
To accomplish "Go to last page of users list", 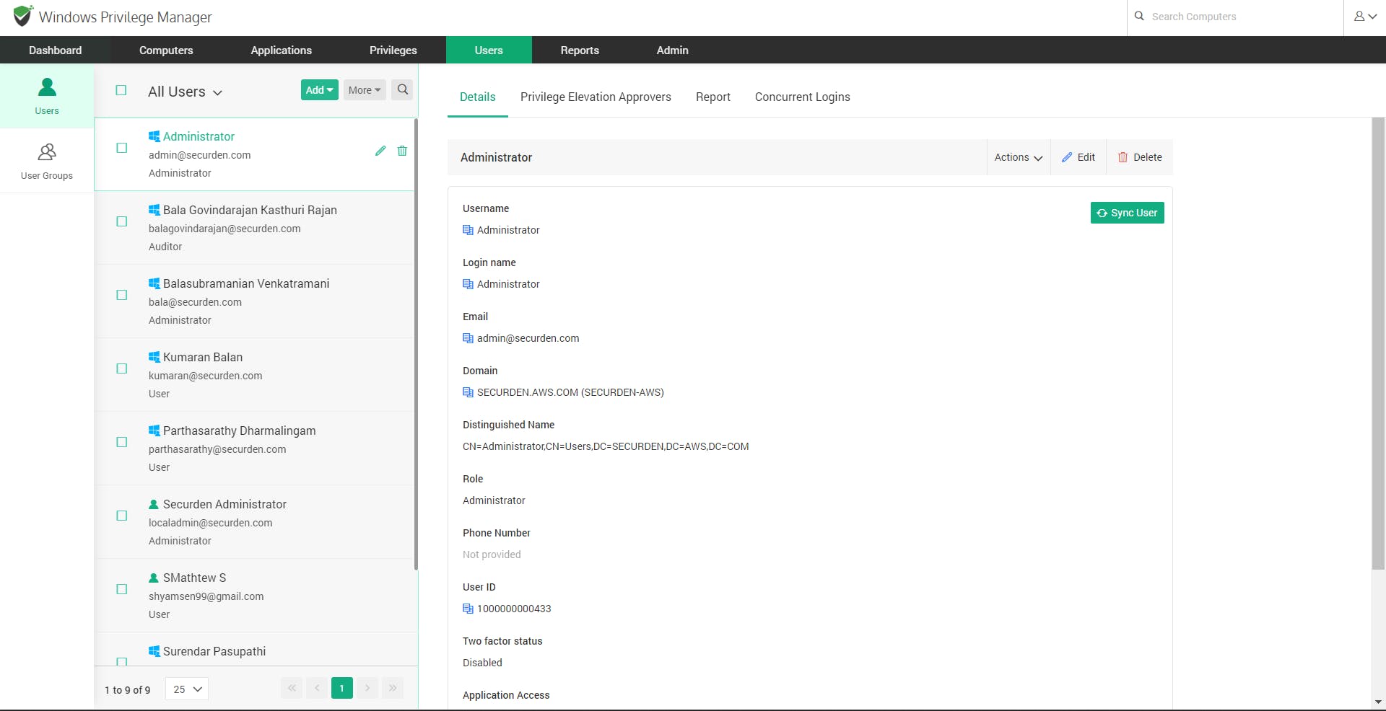I will tap(393, 688).
